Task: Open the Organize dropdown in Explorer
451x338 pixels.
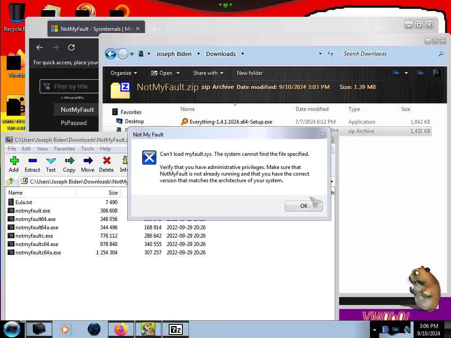Action: click(x=124, y=73)
